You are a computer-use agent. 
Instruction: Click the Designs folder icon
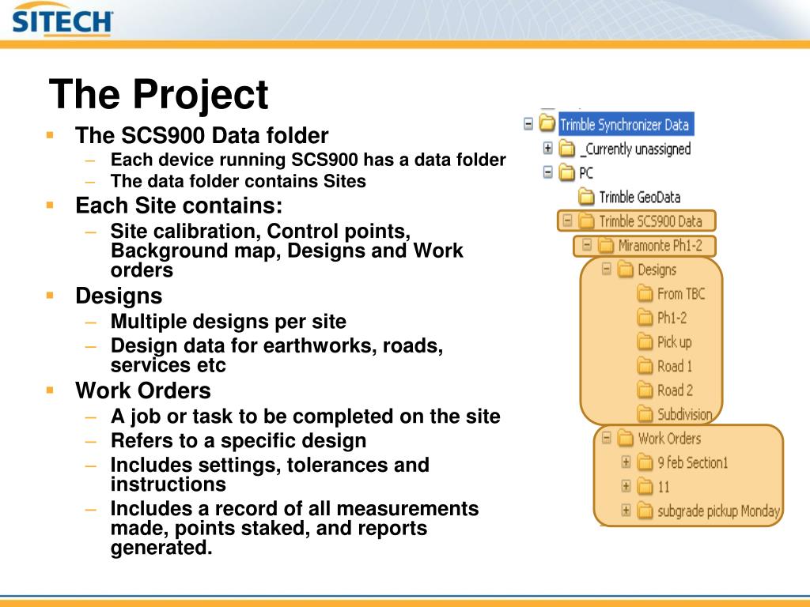click(x=626, y=270)
